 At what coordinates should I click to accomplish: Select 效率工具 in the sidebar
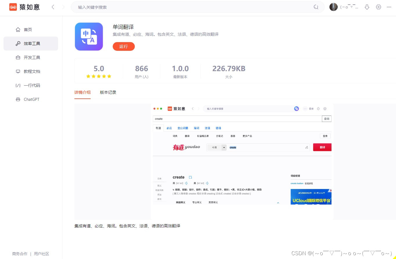pos(31,44)
